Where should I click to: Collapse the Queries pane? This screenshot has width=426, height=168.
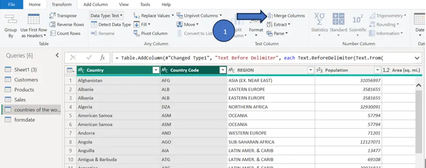tap(57, 55)
